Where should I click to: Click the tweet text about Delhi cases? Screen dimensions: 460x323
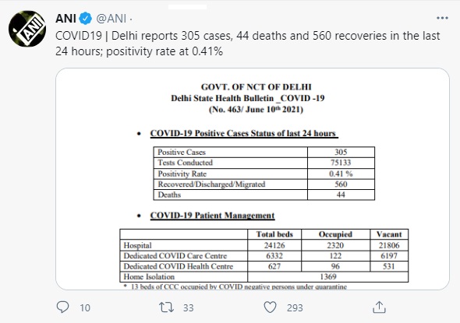pos(248,44)
